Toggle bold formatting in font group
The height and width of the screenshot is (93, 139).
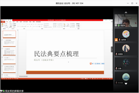[18, 26]
